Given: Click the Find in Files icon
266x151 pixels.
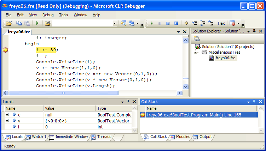Looking at the screenshot, I should point(48,23).
